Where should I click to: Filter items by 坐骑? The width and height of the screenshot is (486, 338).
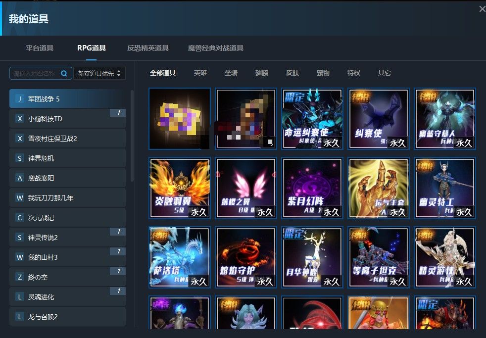(x=231, y=73)
